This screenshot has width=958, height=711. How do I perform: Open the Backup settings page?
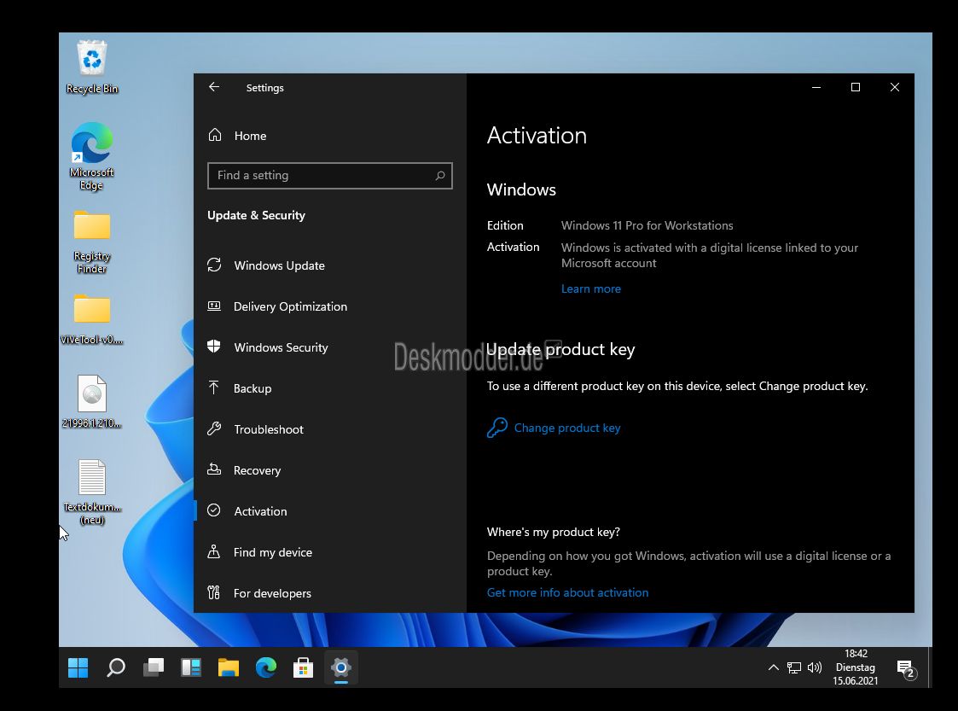pos(330,388)
